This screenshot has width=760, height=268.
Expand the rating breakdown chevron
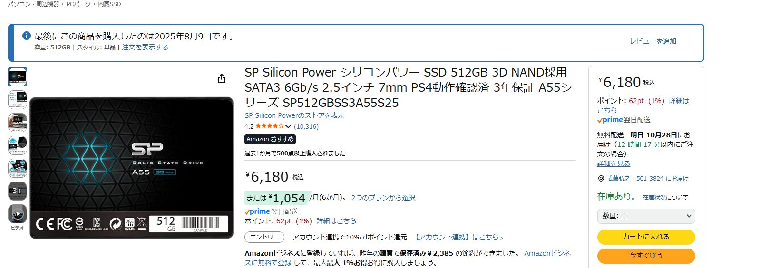point(288,127)
